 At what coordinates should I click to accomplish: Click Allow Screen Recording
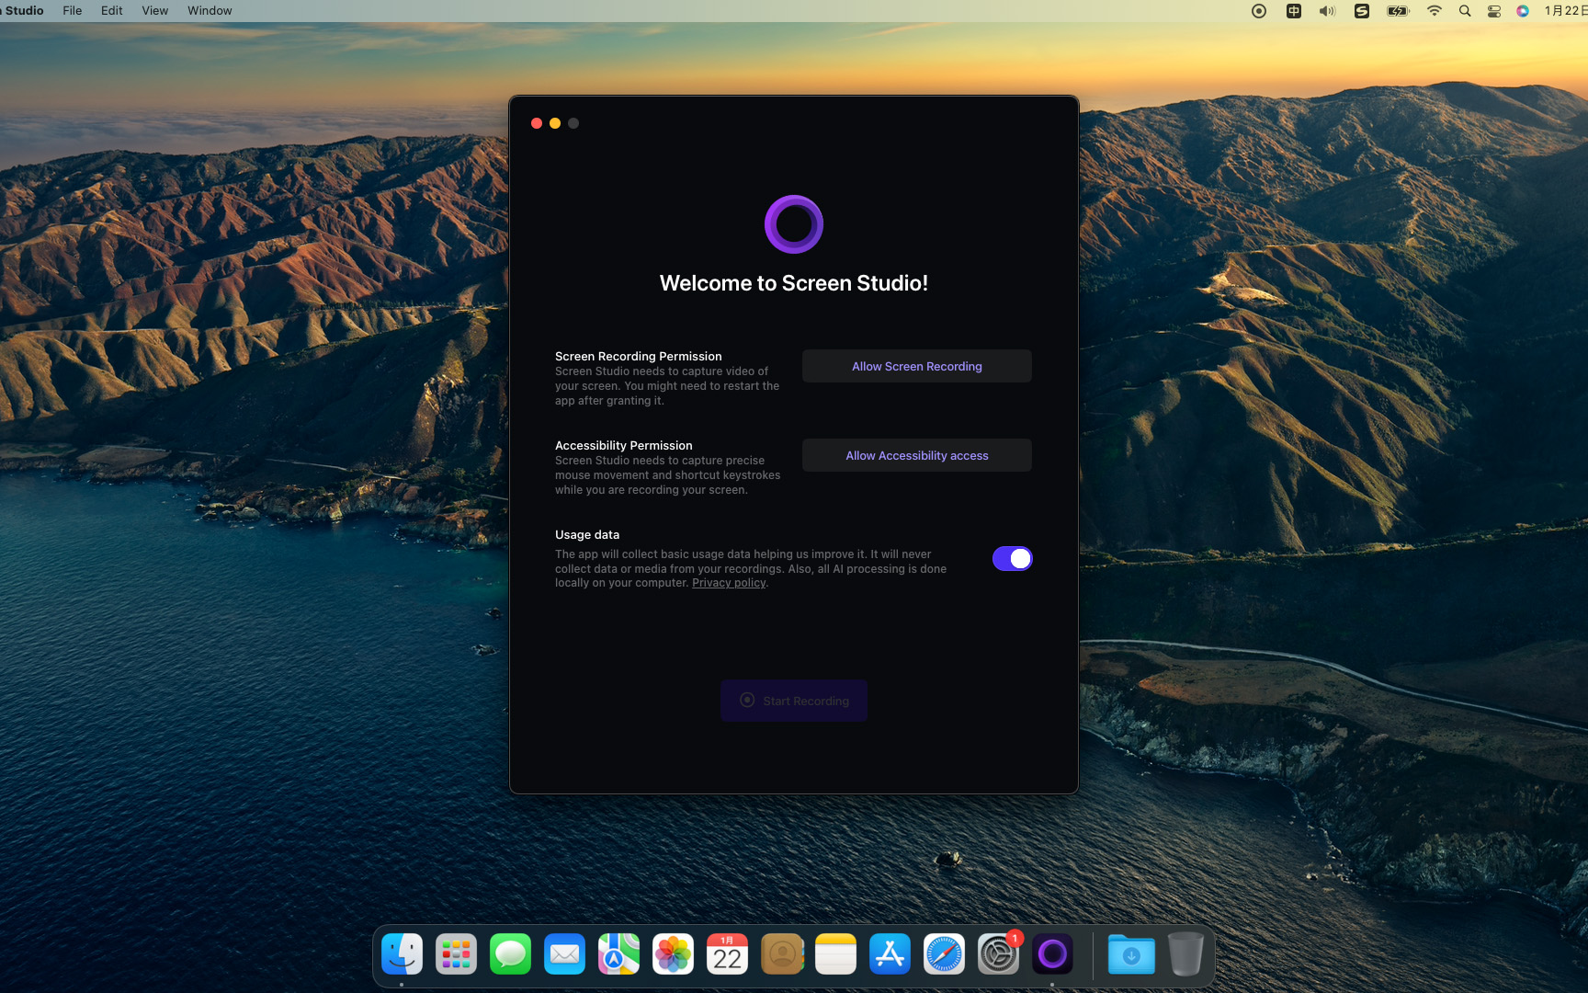[x=916, y=366]
